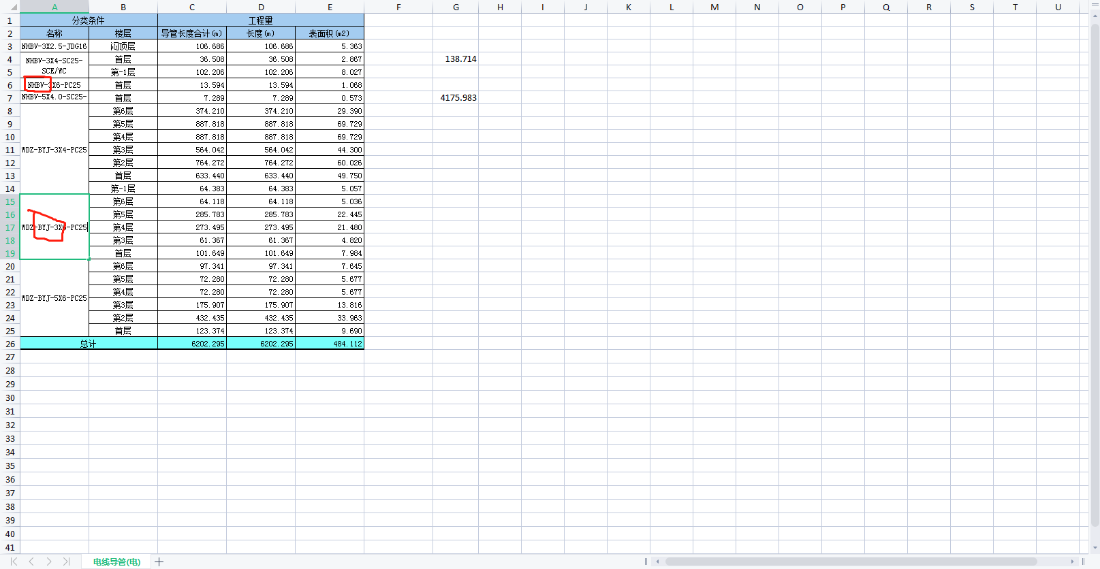Viewport: 1100px width, 569px height.
Task: Select the 工程量 header cell
Action: coord(261,20)
